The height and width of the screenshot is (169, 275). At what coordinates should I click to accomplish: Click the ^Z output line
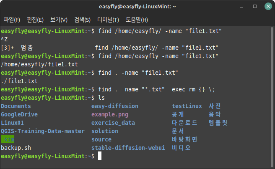(4, 39)
